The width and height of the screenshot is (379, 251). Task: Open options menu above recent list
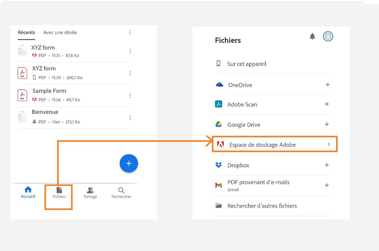(x=130, y=33)
